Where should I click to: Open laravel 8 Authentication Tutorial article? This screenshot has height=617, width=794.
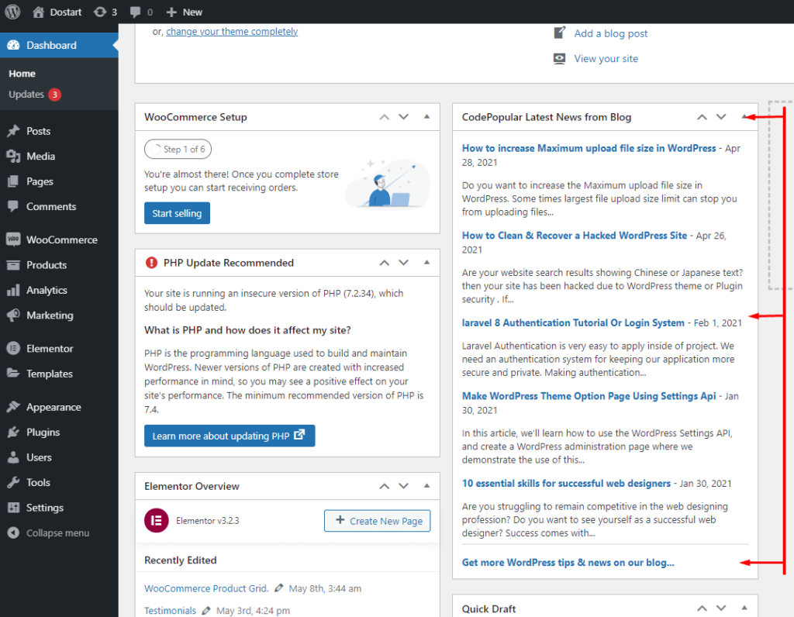tap(573, 323)
